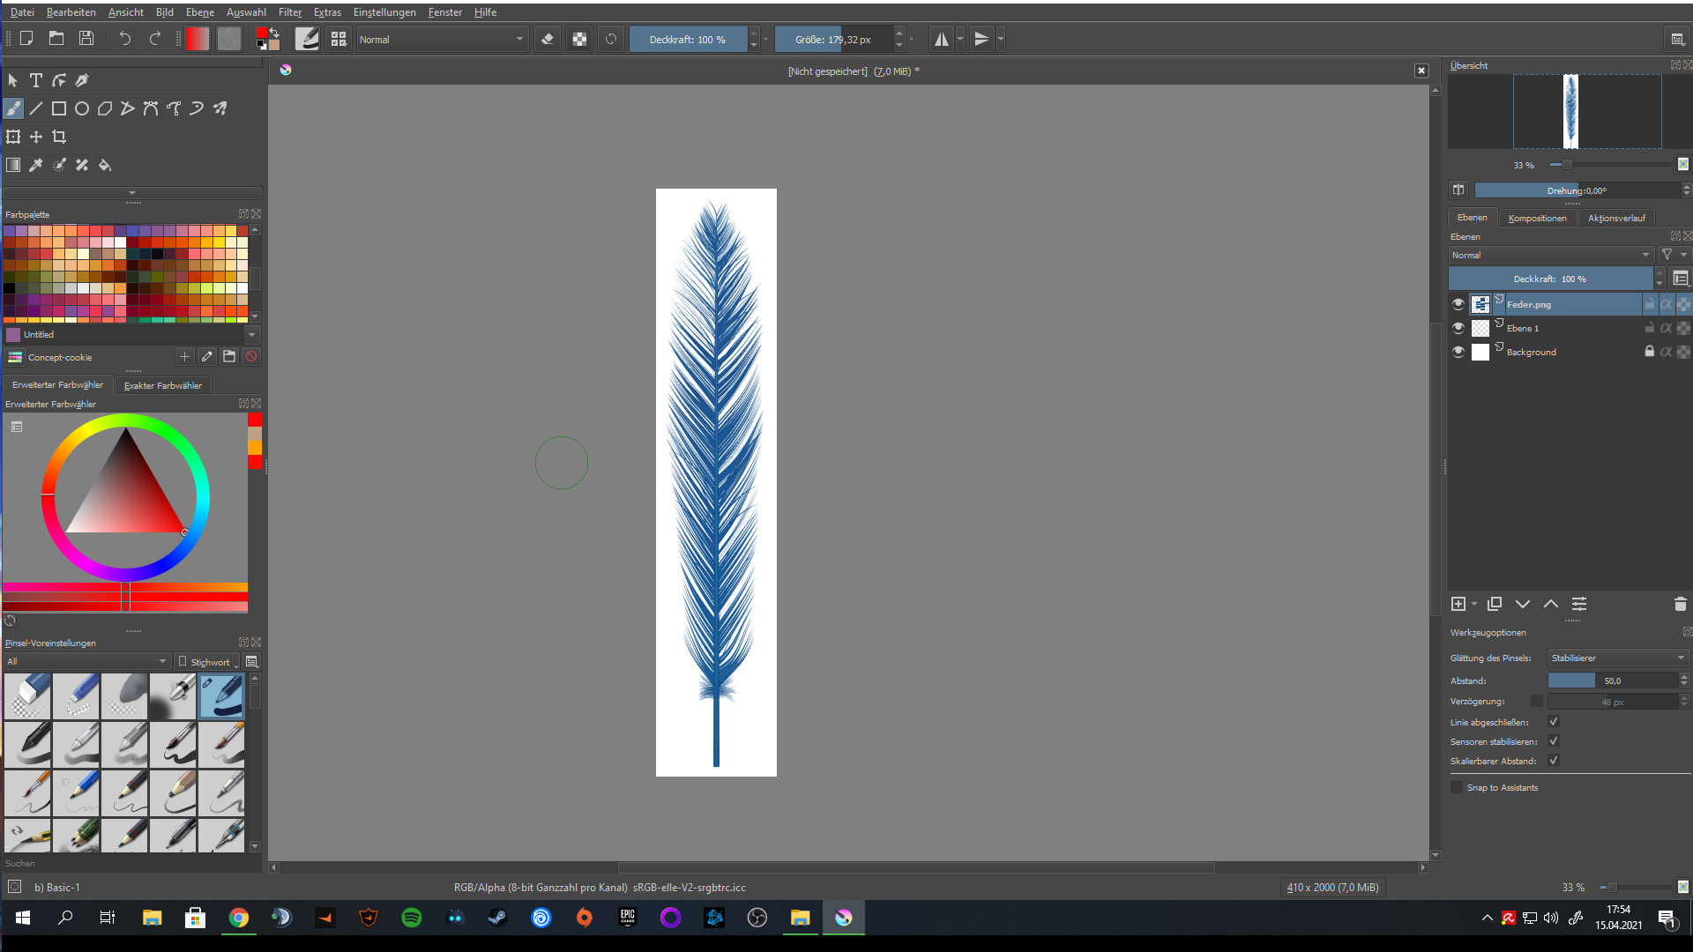
Task: Select the Color picker eyedropper tool
Action: tap(36, 165)
